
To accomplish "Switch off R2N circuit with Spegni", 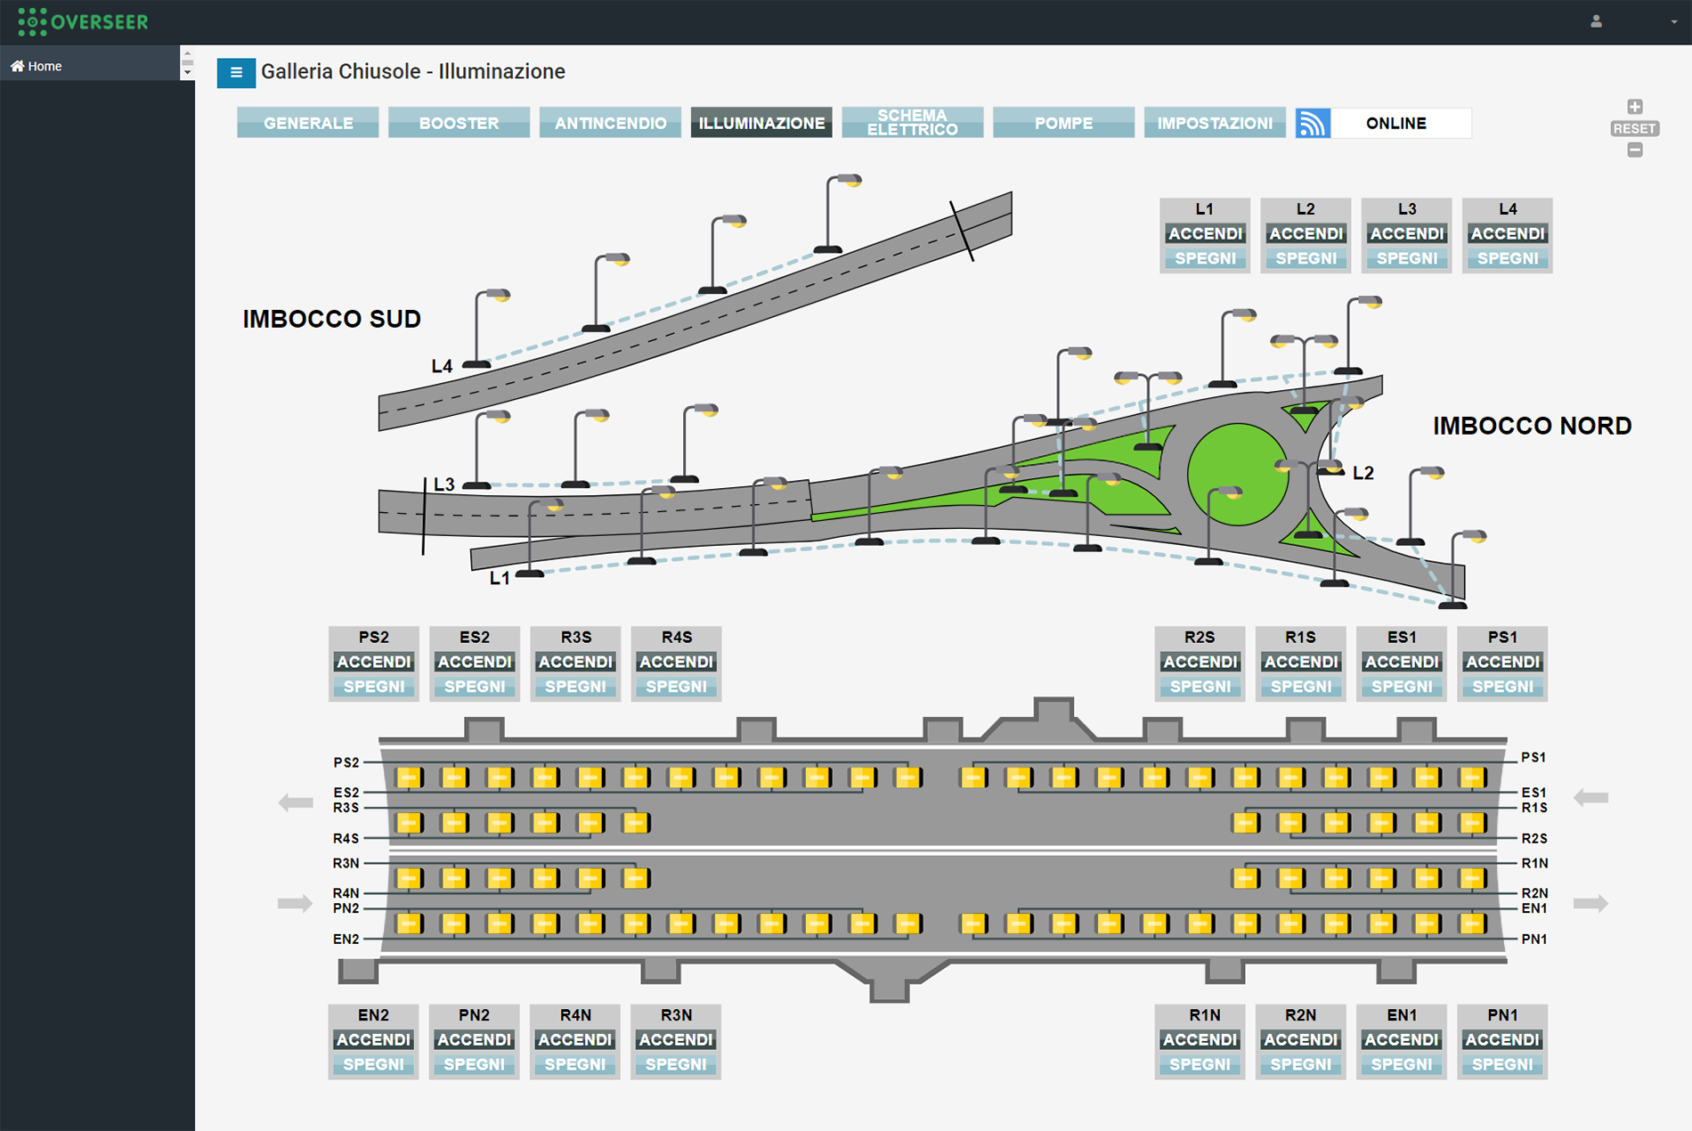I will (1300, 1064).
